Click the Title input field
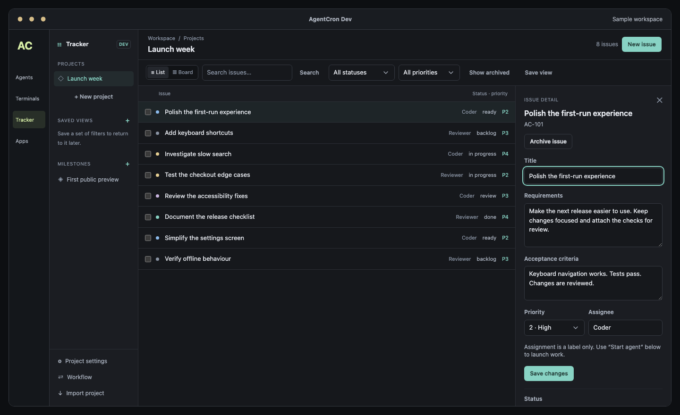The height and width of the screenshot is (415, 680). click(593, 176)
